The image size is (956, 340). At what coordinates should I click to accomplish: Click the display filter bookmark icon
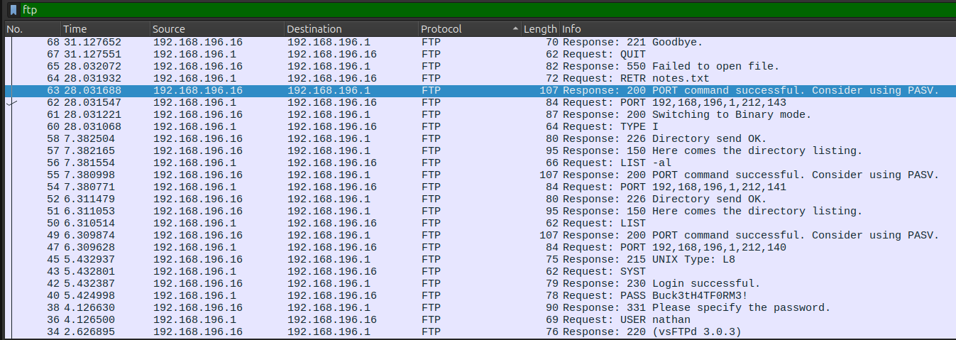(13, 10)
